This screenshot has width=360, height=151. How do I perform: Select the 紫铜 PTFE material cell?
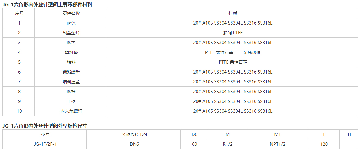coord(233,33)
